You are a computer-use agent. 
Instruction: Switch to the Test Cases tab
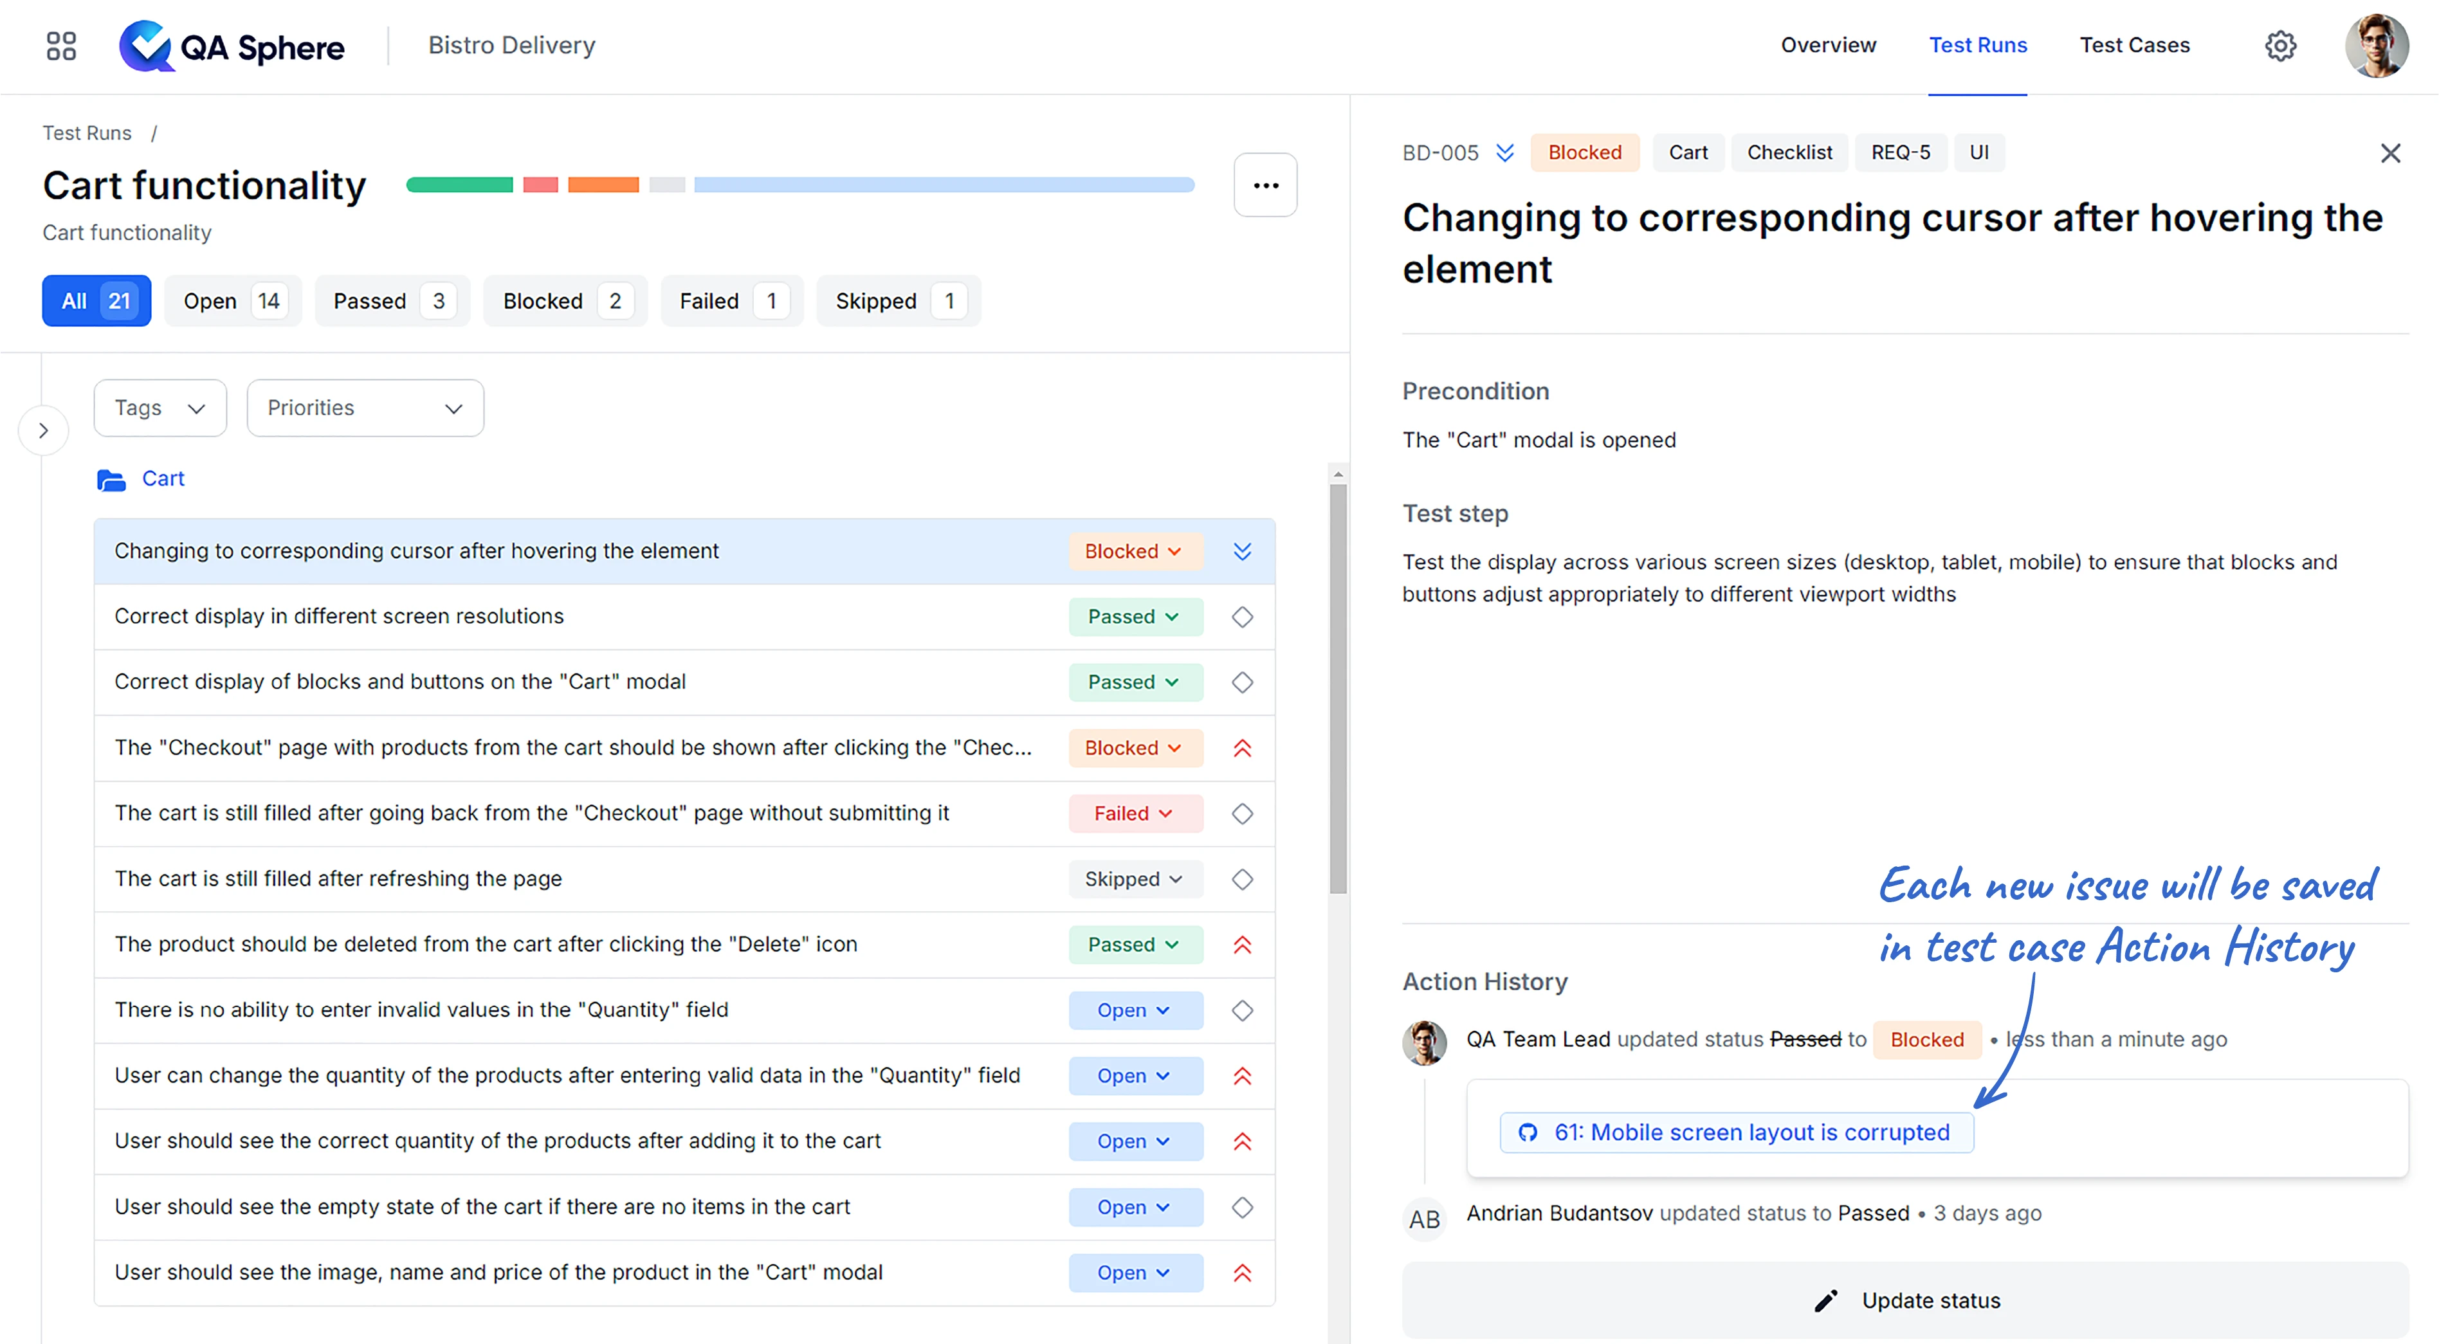coord(2135,44)
